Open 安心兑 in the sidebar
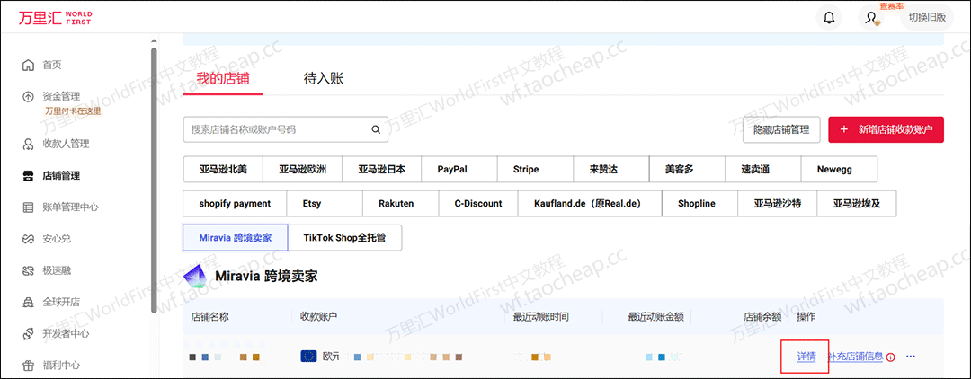The image size is (971, 379). (x=57, y=239)
